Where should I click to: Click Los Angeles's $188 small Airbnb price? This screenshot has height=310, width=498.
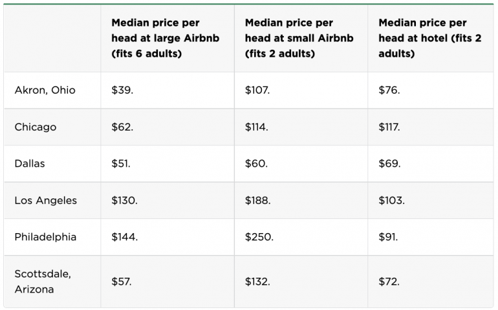pos(258,200)
